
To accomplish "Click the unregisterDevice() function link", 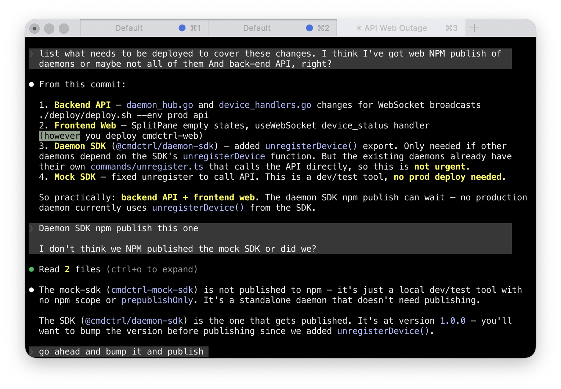I will [x=311, y=146].
